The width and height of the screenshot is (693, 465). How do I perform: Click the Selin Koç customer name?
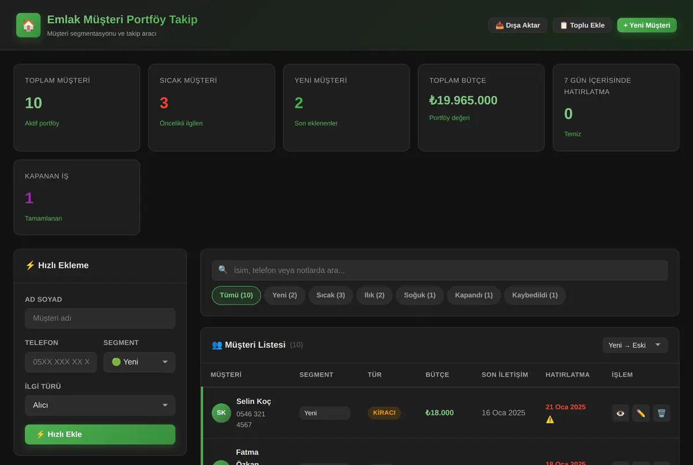click(254, 402)
